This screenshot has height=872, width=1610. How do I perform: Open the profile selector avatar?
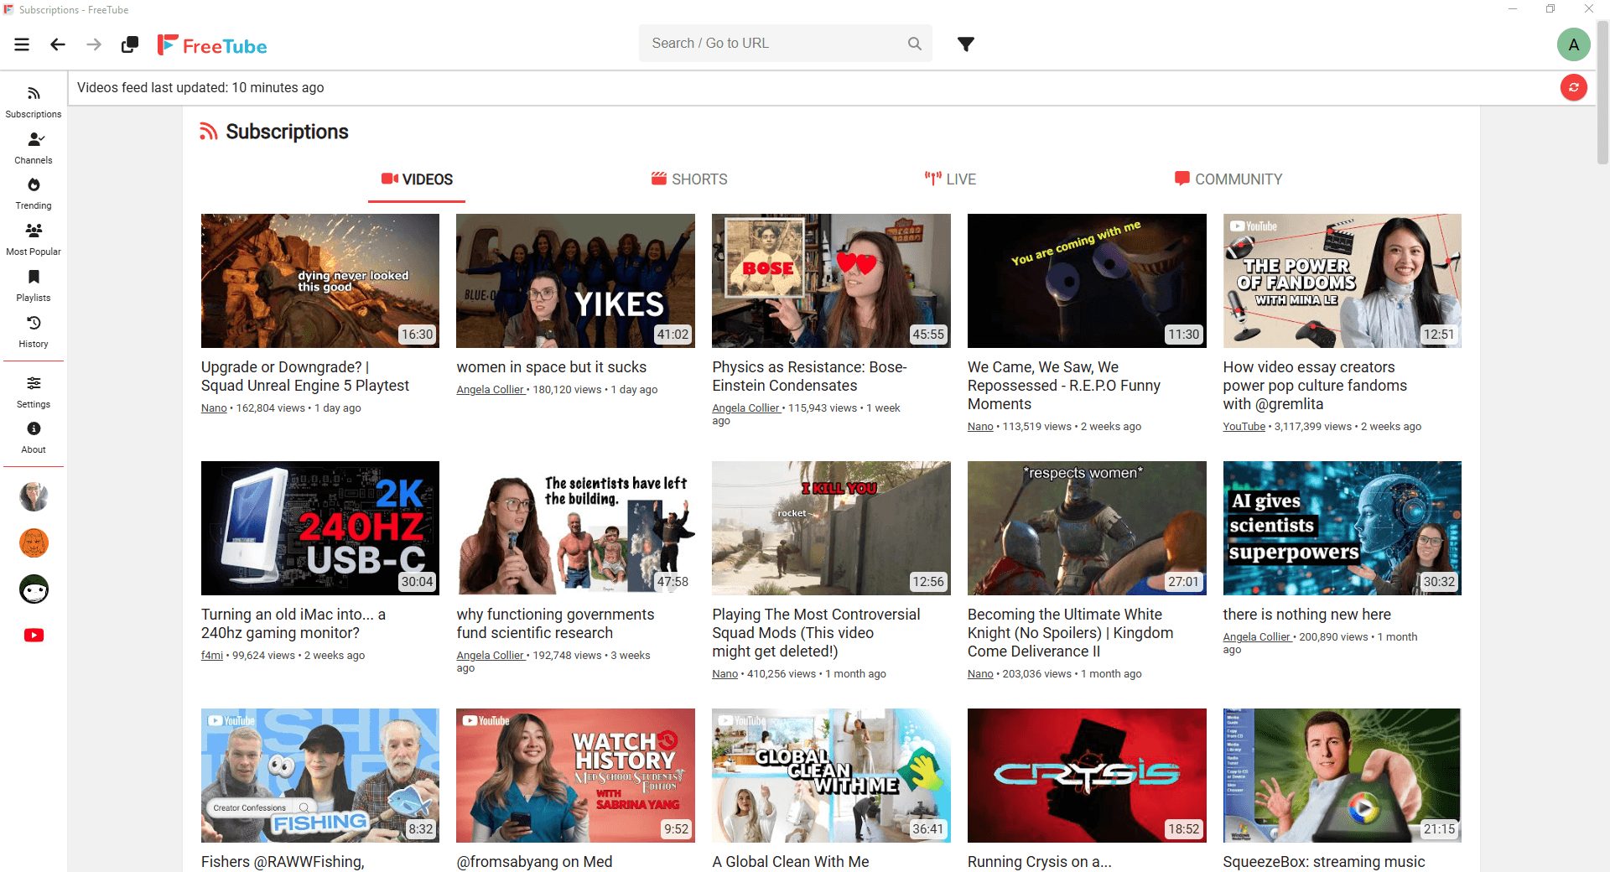coord(1574,44)
